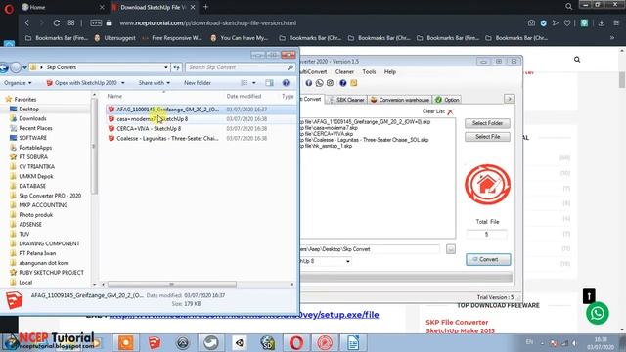Screen dimensions: 626x352
Task: Open the Unity icon in the taskbar
Action: click(240, 343)
